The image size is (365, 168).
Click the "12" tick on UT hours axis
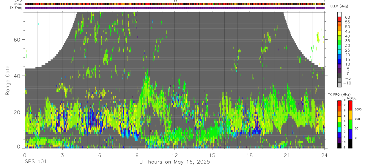174,155
